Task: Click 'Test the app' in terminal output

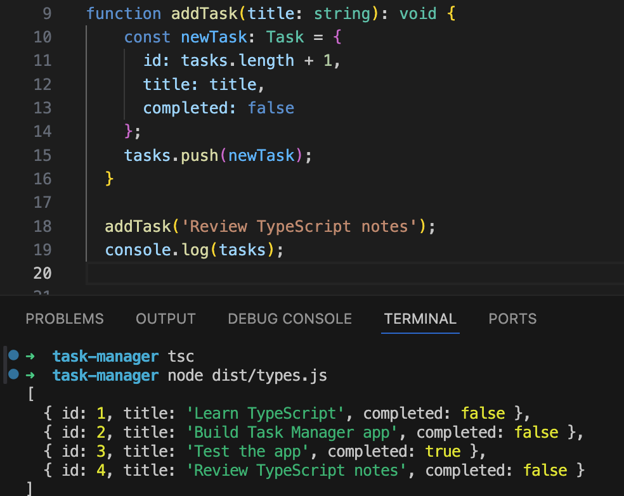Action: [247, 452]
